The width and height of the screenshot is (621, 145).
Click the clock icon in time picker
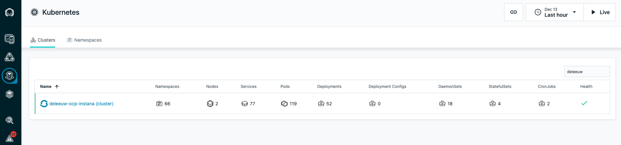pyautogui.click(x=538, y=12)
